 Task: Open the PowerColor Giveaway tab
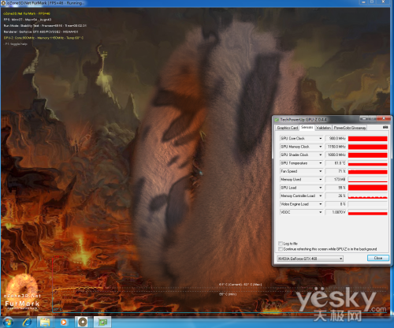coord(350,128)
